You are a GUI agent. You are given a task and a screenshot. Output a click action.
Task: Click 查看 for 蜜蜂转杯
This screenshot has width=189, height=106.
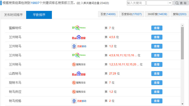click(x=157, y=28)
